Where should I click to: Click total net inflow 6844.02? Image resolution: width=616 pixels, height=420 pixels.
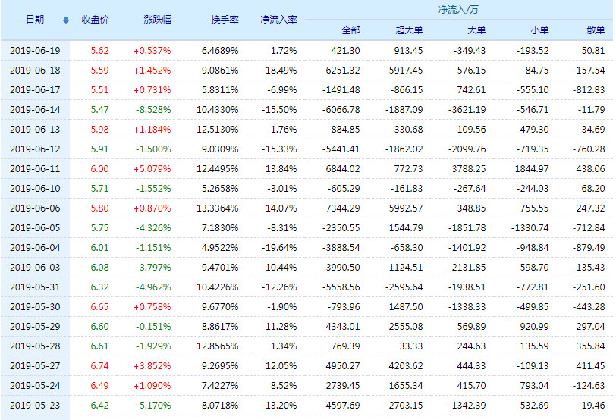[343, 169]
